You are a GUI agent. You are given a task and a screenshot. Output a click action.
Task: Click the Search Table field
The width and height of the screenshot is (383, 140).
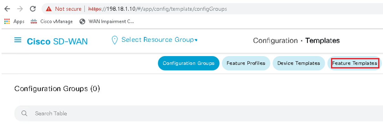click(x=199, y=113)
